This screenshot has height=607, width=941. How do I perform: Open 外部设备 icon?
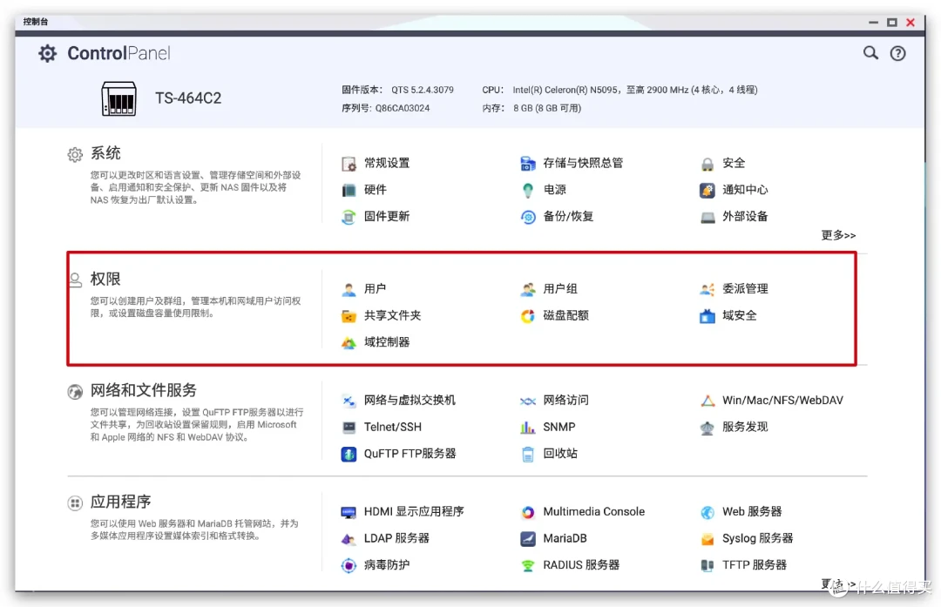707,217
